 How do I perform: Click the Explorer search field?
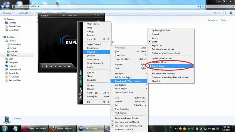220,6
